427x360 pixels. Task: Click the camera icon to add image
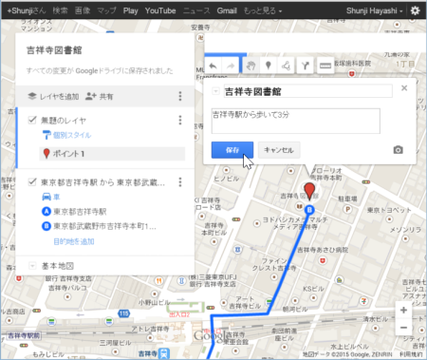[x=399, y=150]
